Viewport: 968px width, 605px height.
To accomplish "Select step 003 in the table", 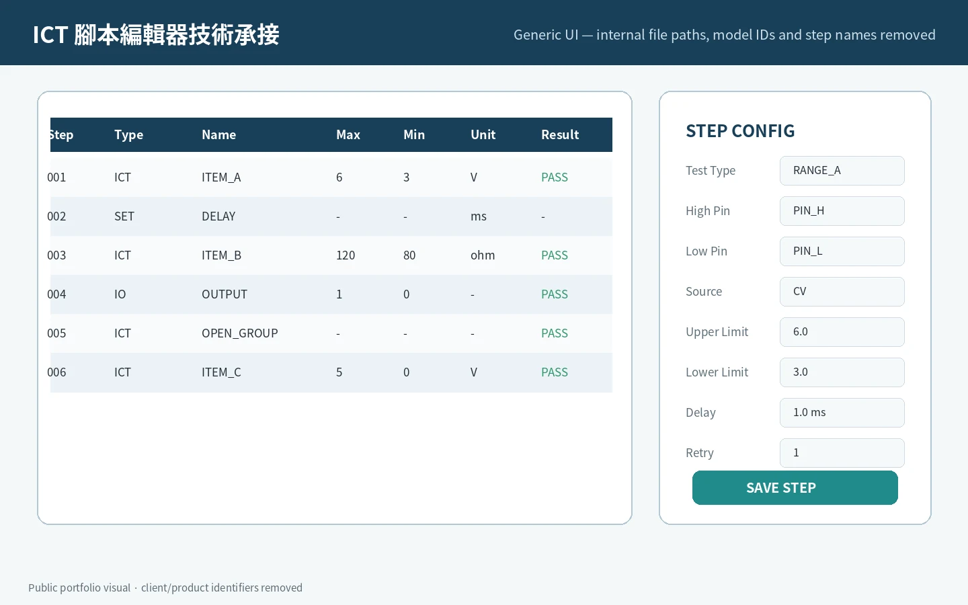I will (x=331, y=255).
